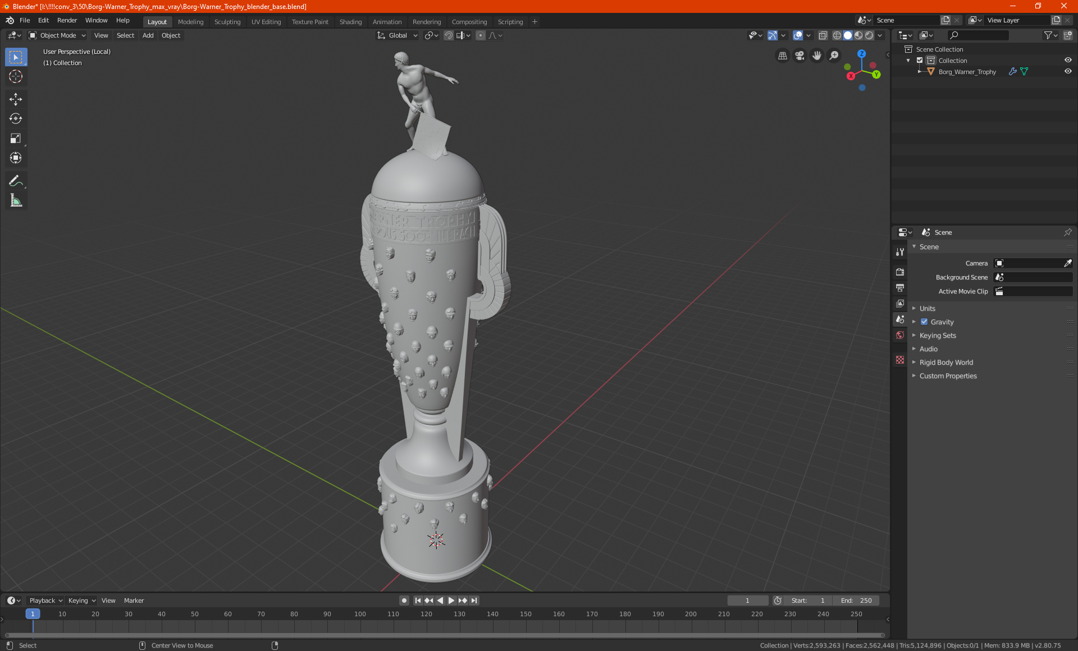Toggle auto keying record button
The height and width of the screenshot is (651, 1078).
click(404, 600)
